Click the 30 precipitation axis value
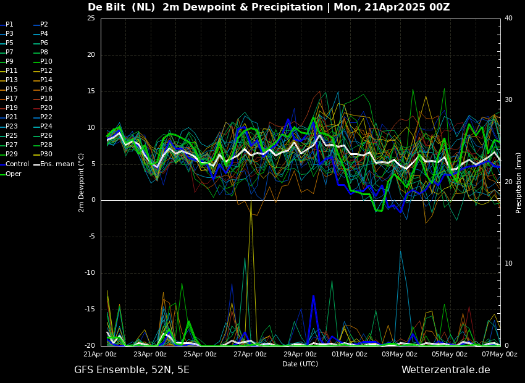The width and height of the screenshot is (525, 383). pos(508,100)
